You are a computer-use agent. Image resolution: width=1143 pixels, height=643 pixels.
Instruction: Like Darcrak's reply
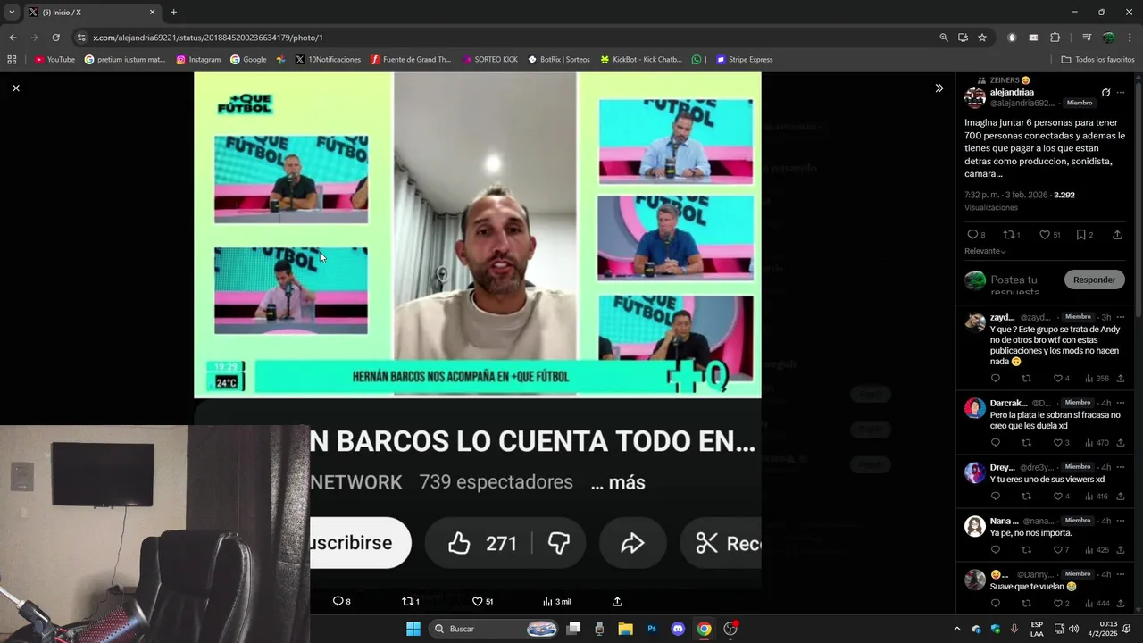1061,443
